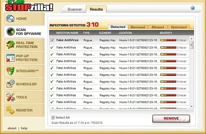Show the Optimized tab

click(179, 27)
